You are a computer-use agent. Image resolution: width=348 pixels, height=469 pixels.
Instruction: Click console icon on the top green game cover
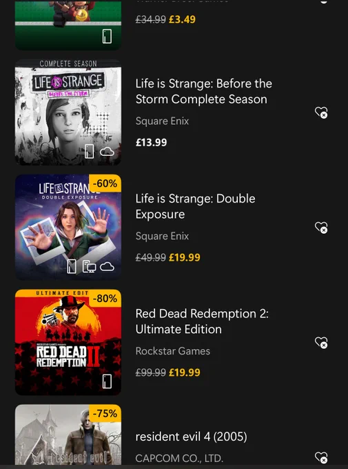pyautogui.click(x=107, y=36)
